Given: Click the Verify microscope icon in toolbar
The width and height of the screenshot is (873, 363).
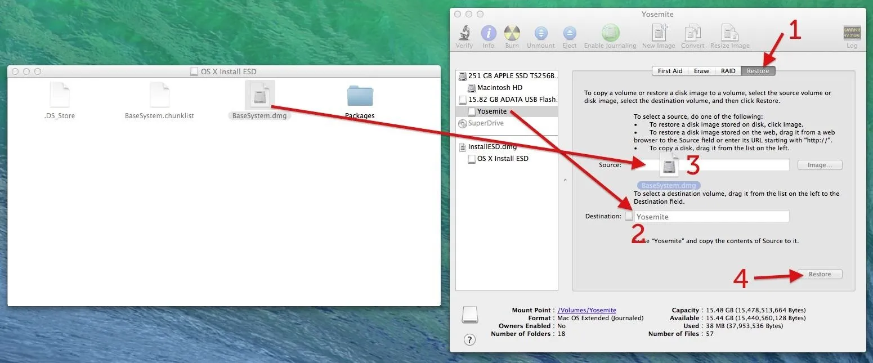Looking at the screenshot, I should pos(464,33).
